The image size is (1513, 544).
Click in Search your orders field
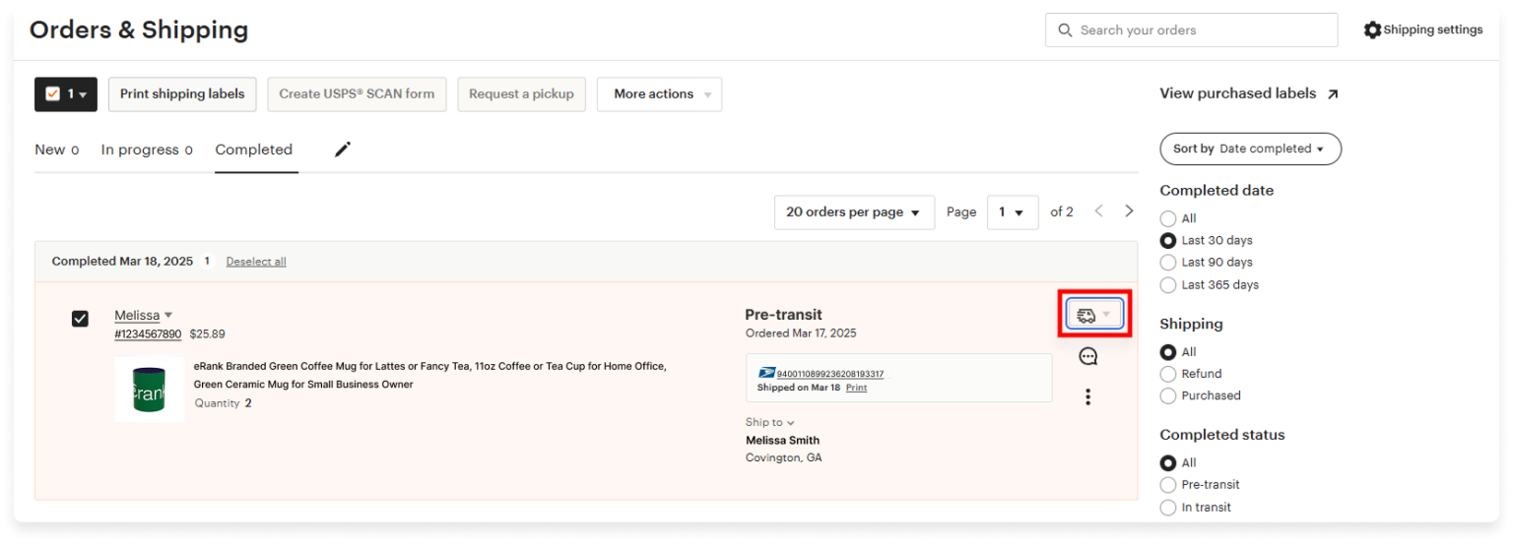click(1191, 30)
